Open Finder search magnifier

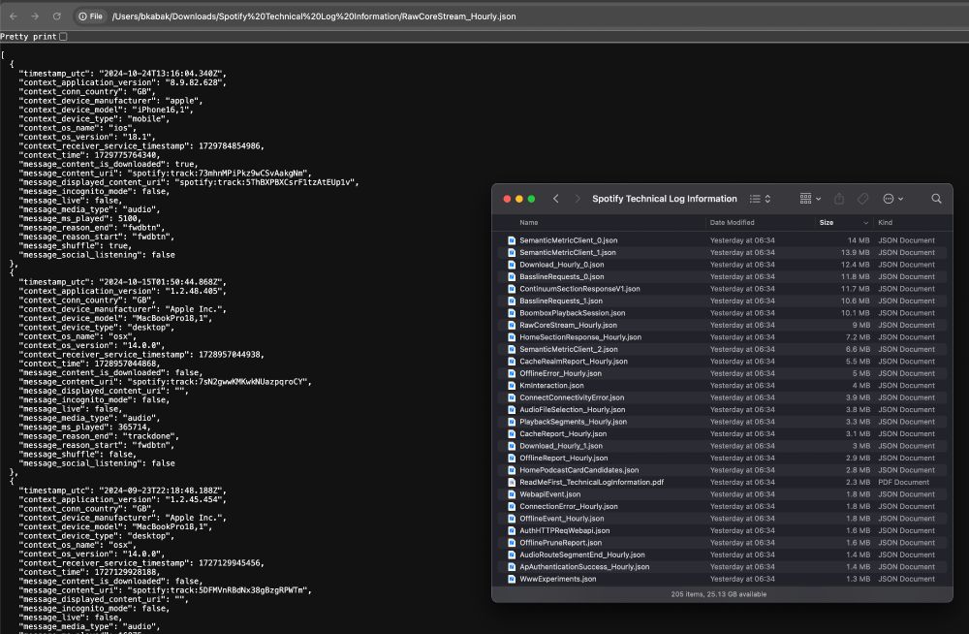coord(936,199)
